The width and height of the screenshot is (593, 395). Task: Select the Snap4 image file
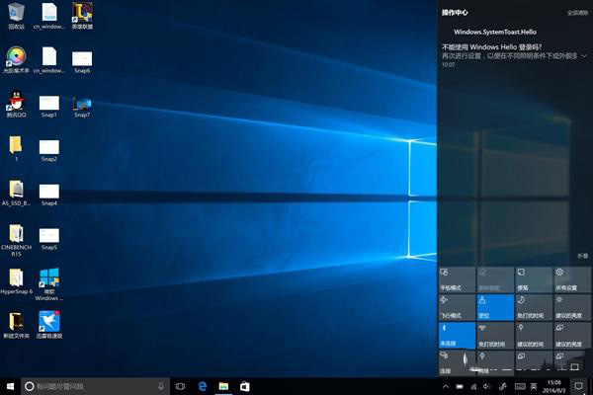(x=49, y=195)
